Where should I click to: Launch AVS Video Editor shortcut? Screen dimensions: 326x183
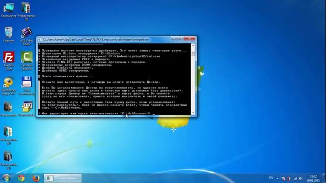pyautogui.click(x=26, y=36)
